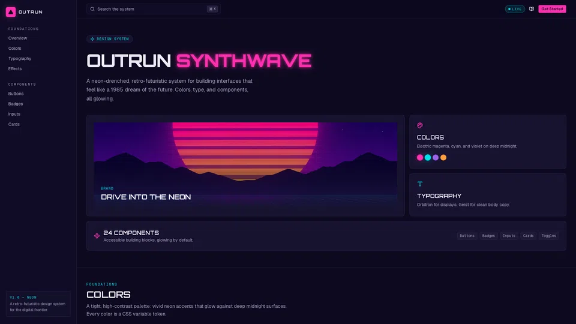Click the 24 COMPONENTS heading
Screen dimensions: 576x324
tap(131, 233)
